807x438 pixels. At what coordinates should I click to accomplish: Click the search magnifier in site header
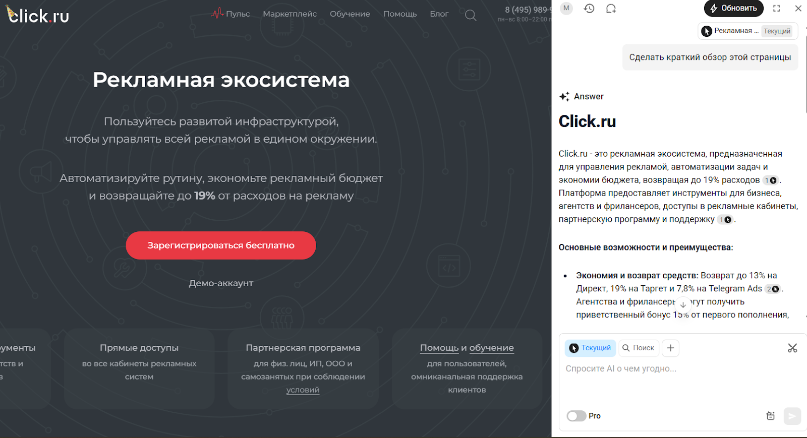tap(470, 15)
